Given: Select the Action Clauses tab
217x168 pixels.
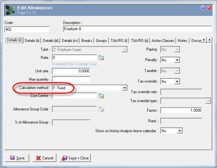Looking at the screenshot, I should click(x=163, y=41).
